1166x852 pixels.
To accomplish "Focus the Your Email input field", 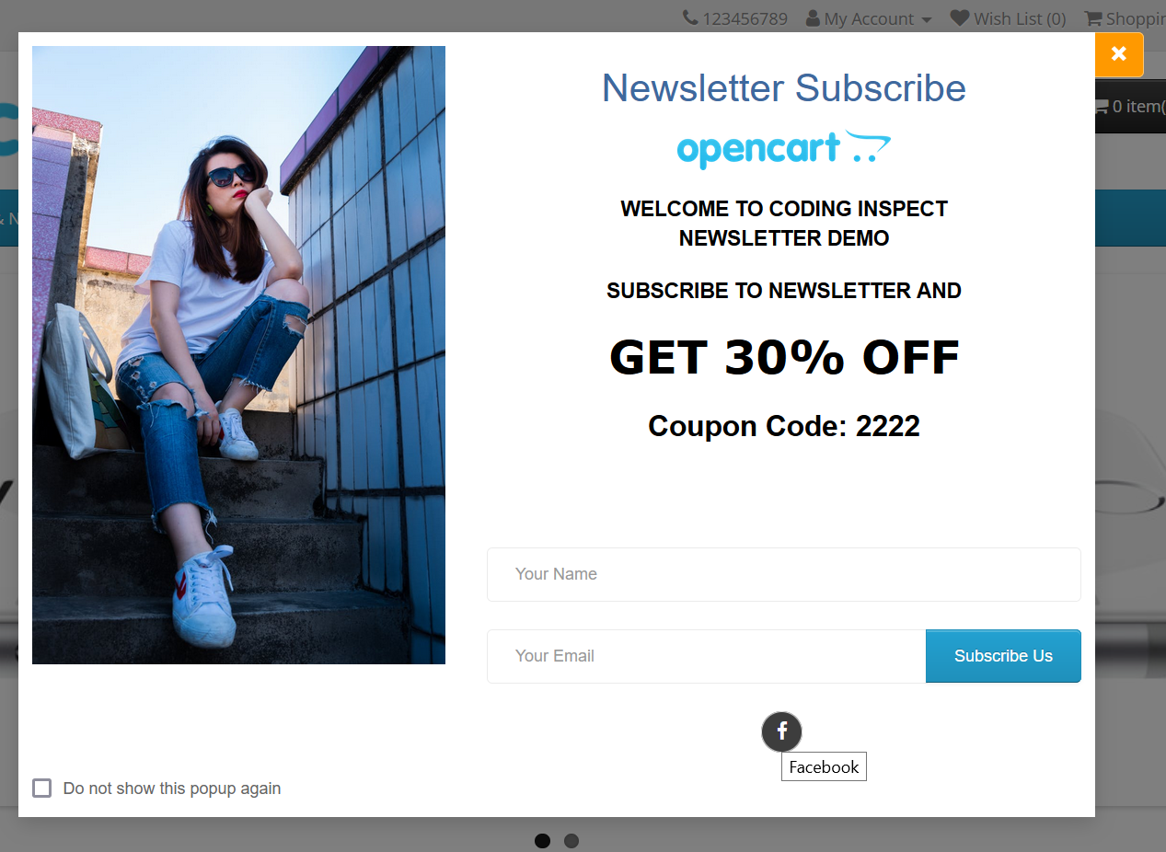I will coord(706,656).
